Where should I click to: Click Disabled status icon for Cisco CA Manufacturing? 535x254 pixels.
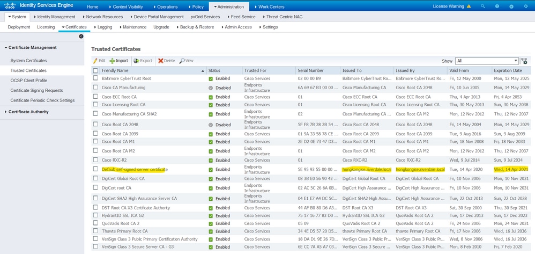[x=211, y=88]
